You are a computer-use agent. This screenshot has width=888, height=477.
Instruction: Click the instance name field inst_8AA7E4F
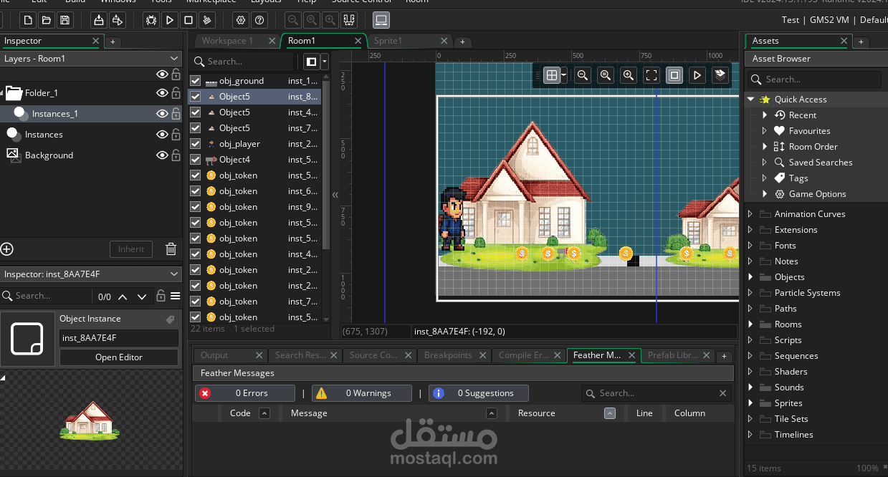119,338
